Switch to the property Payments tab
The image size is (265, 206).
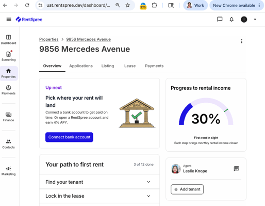[x=154, y=66]
